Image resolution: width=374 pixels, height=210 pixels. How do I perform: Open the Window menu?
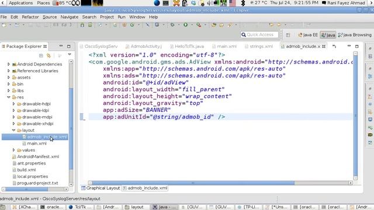pyautogui.click(x=137, y=17)
